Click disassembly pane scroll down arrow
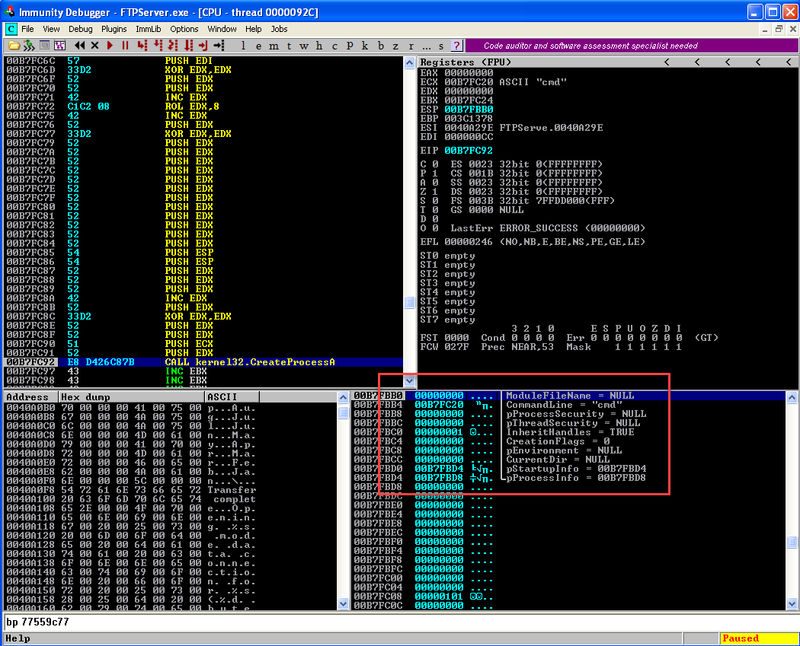This screenshot has height=646, width=800. (409, 380)
